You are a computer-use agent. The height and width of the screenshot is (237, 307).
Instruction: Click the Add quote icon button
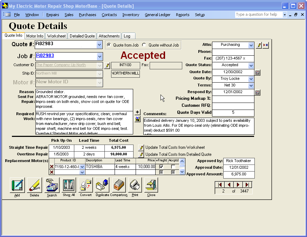click(x=17, y=185)
